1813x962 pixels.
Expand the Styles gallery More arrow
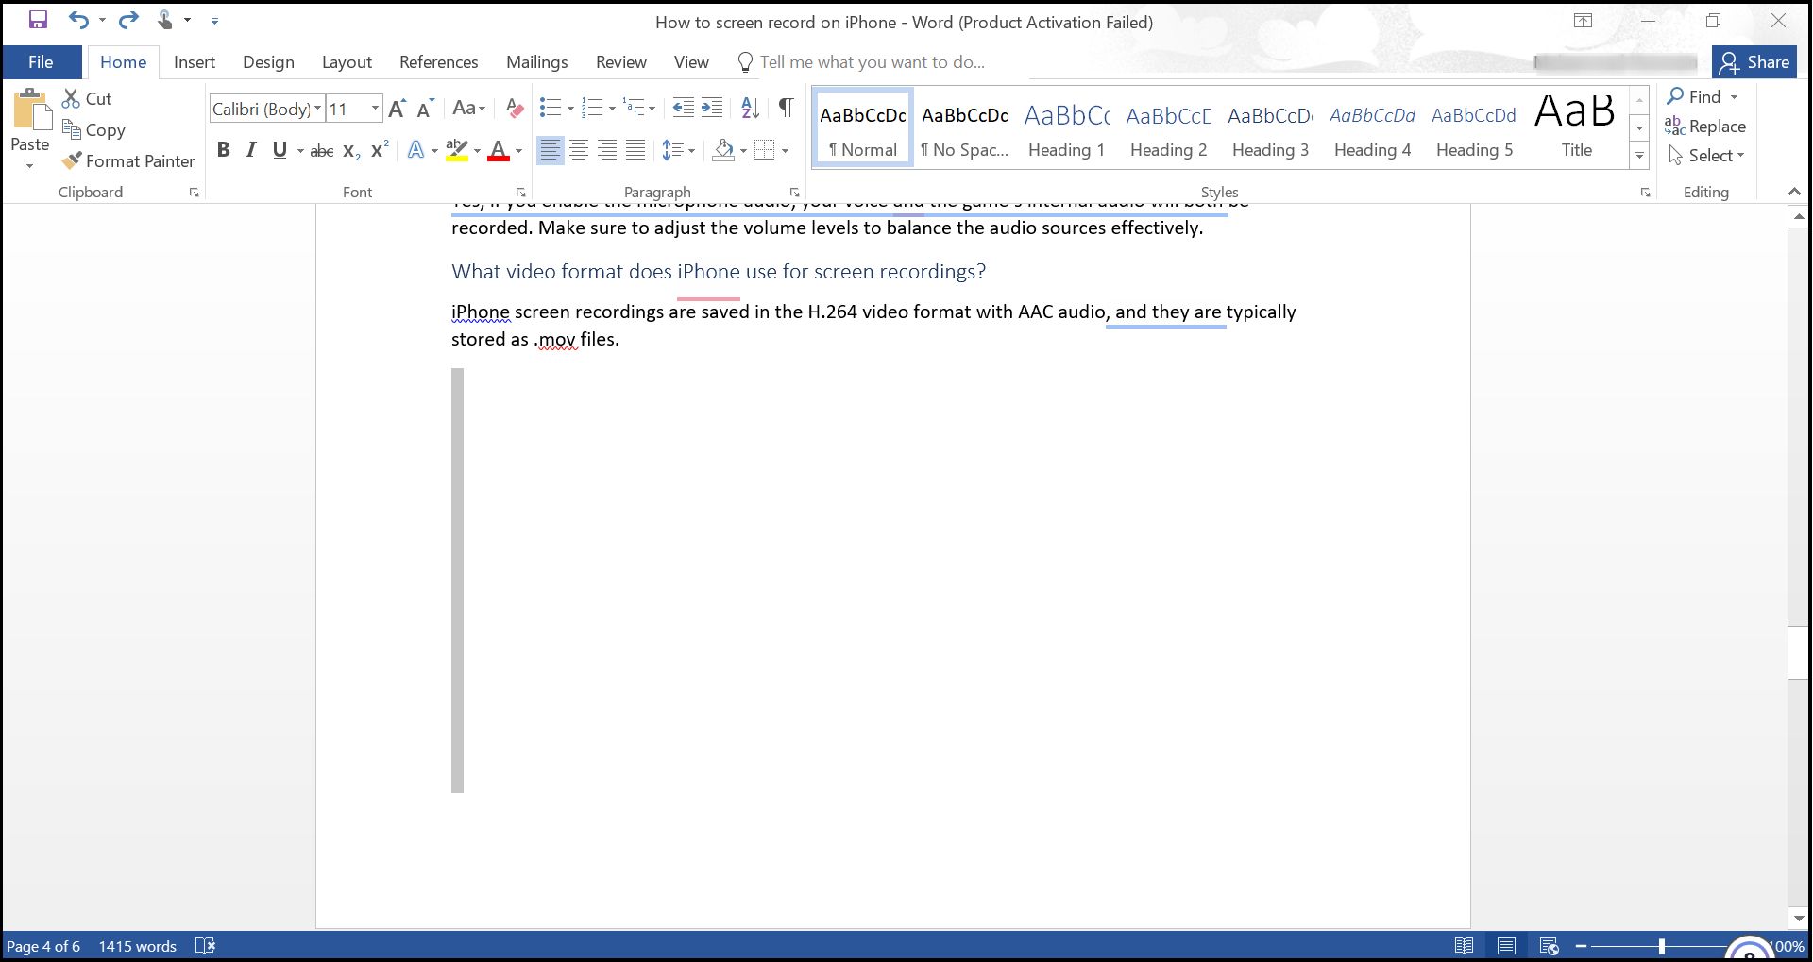[1640, 156]
